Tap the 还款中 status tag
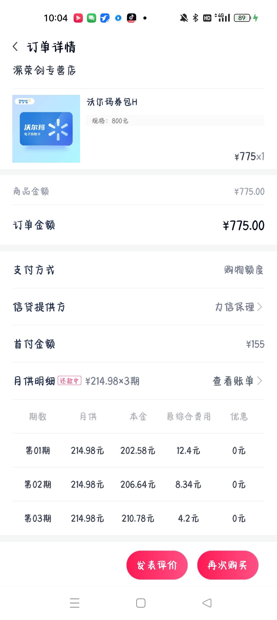This screenshot has width=277, height=620. tap(70, 381)
